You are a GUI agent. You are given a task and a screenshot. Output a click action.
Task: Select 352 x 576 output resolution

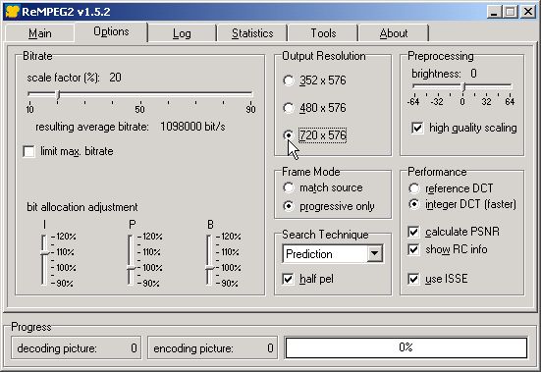click(289, 80)
